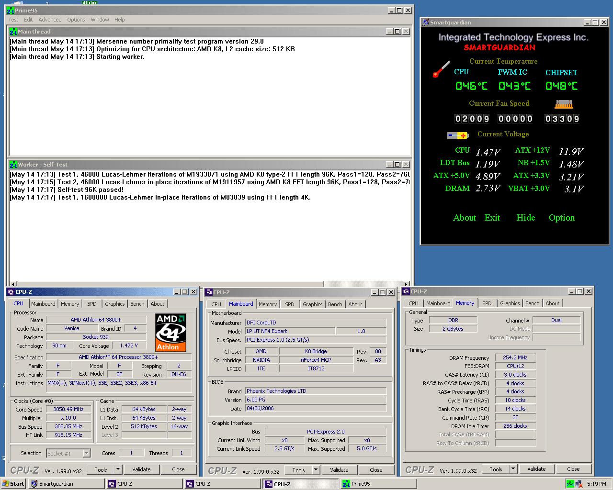Open the Edit menu in Prime95
The width and height of the screenshot is (613, 490).
[28, 20]
